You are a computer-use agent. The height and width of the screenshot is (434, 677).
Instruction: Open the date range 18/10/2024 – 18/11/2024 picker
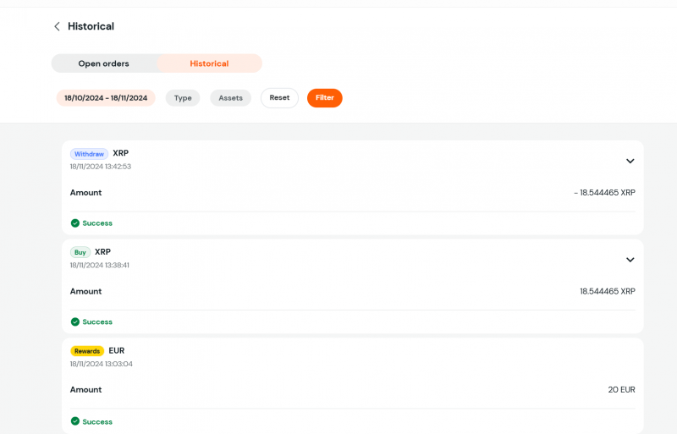pyautogui.click(x=106, y=98)
